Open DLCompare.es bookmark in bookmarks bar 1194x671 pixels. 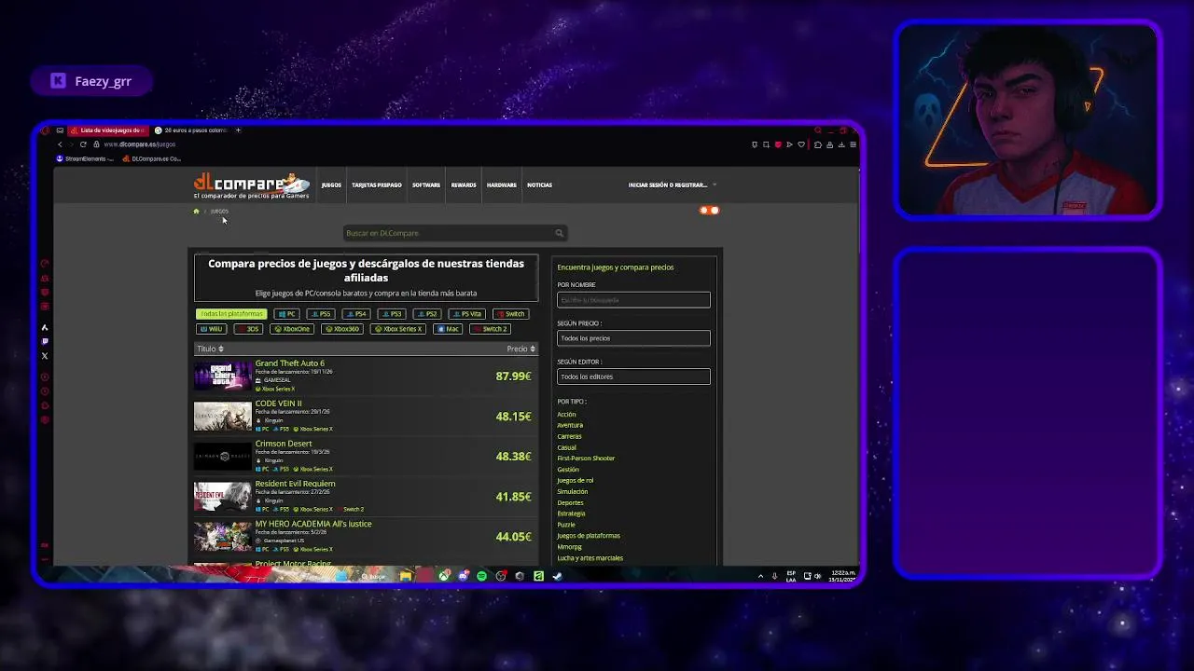point(152,158)
